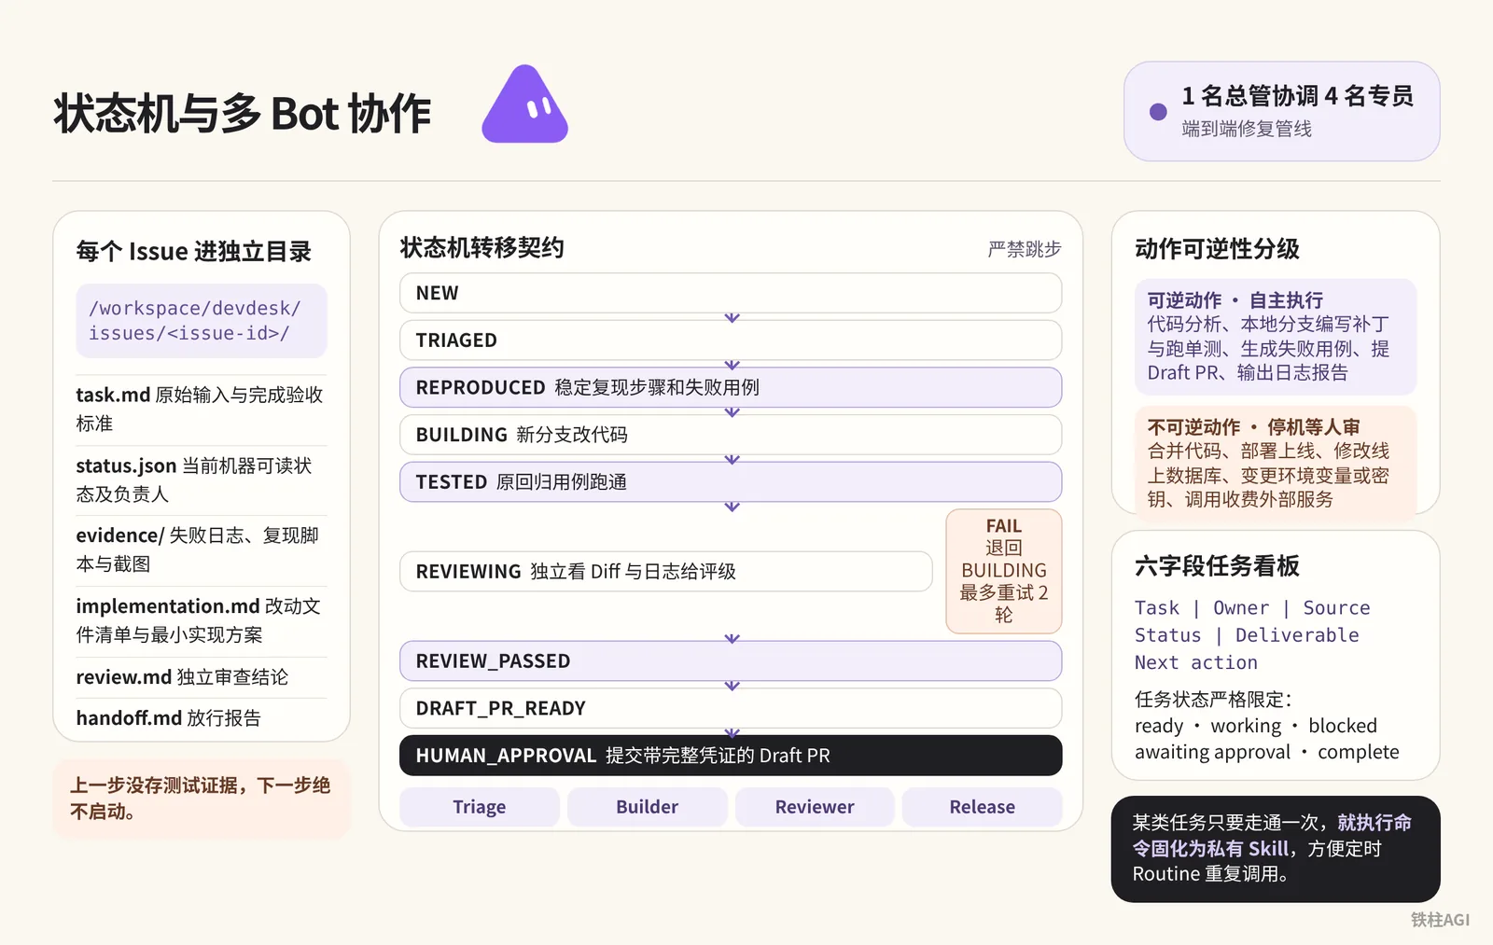Click the 1 名总管协调 4 名专员 badge
The image size is (1493, 945).
point(1281,111)
